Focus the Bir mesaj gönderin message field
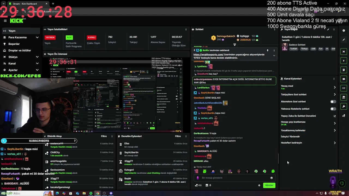349x196 pixels. [x=234, y=178]
